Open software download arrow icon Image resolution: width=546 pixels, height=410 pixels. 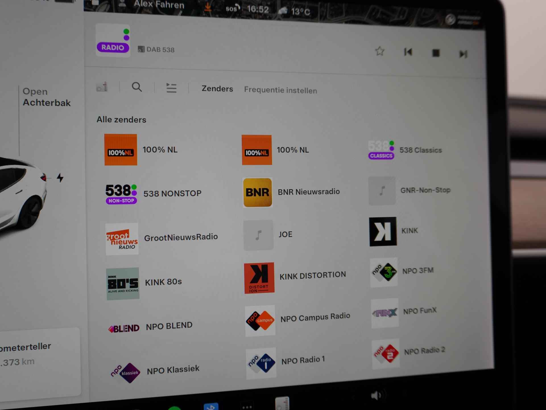[x=208, y=7]
